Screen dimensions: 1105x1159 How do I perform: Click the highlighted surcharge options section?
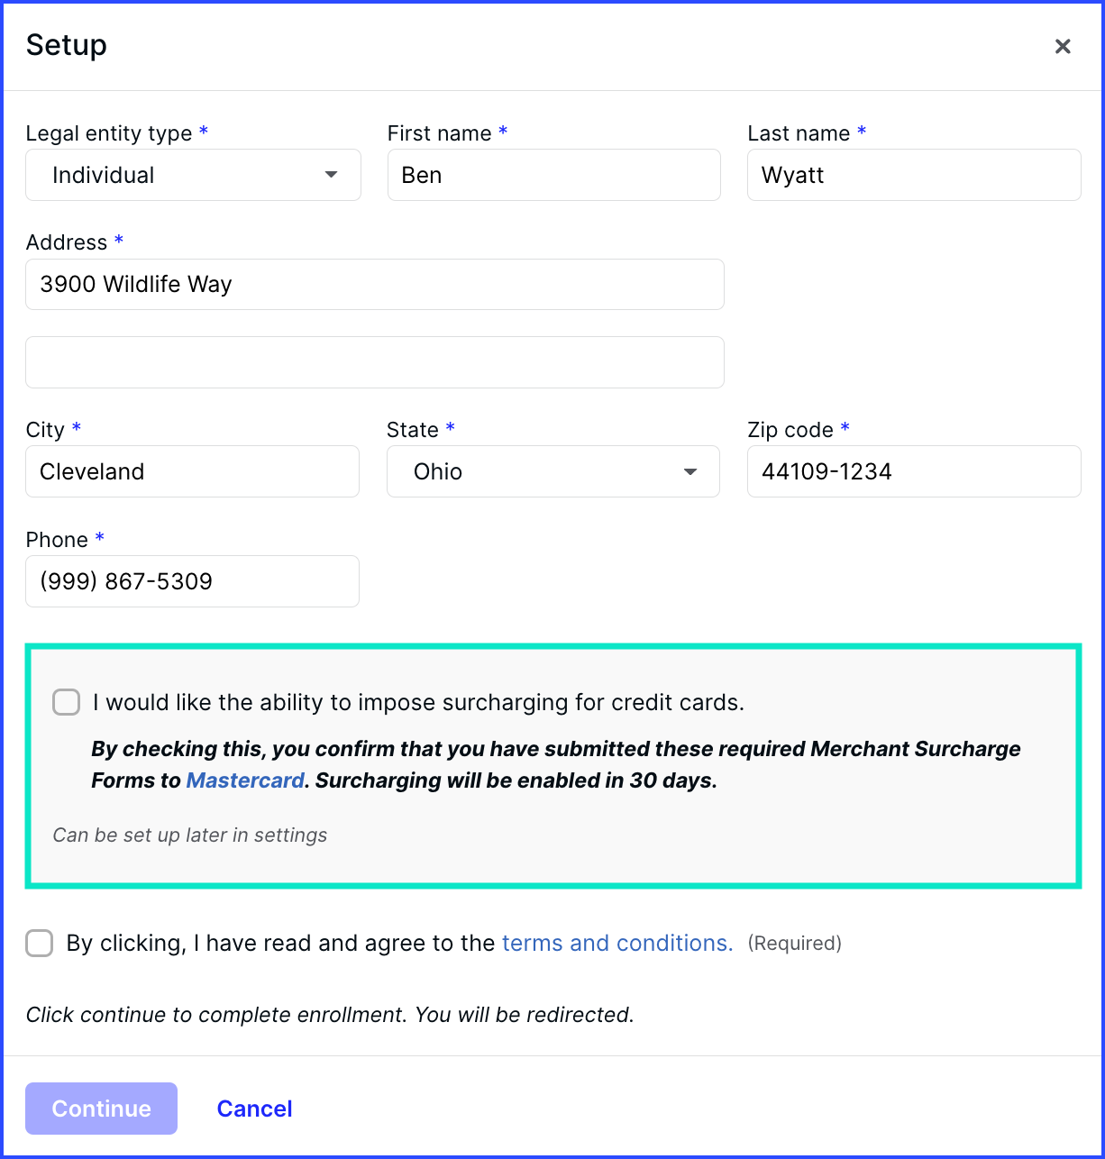click(552, 764)
